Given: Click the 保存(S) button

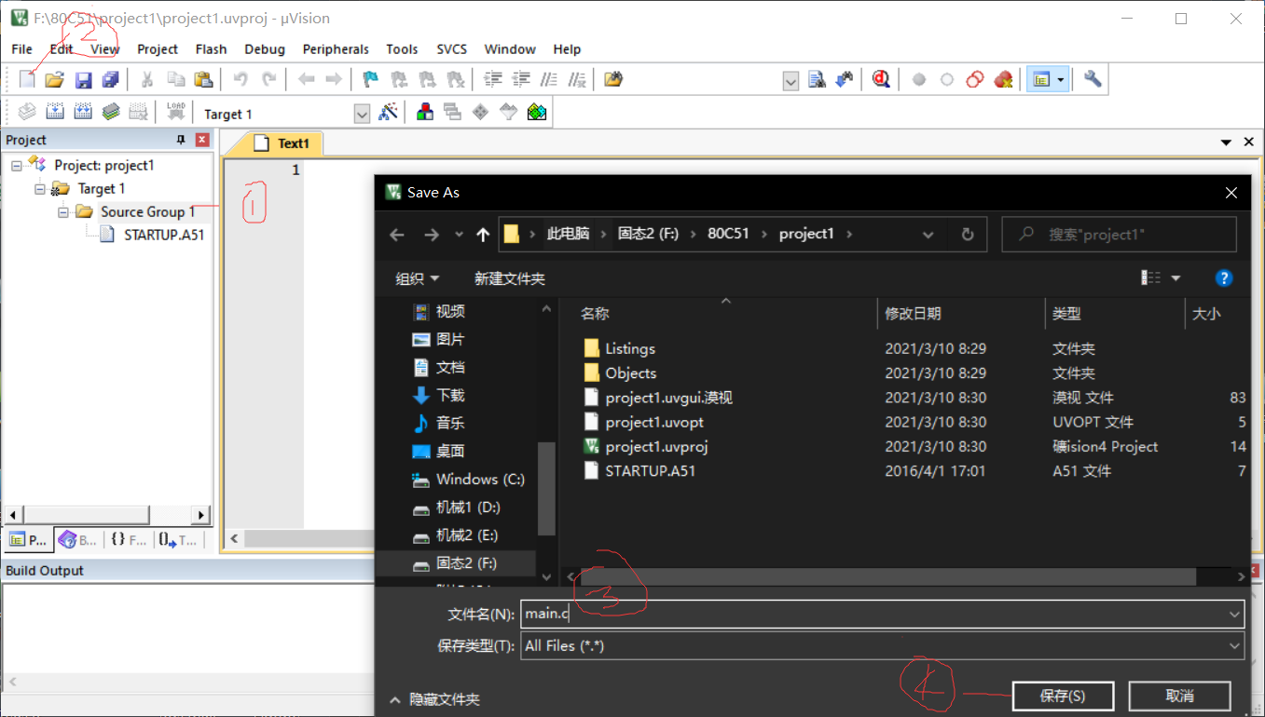Looking at the screenshot, I should [1062, 696].
